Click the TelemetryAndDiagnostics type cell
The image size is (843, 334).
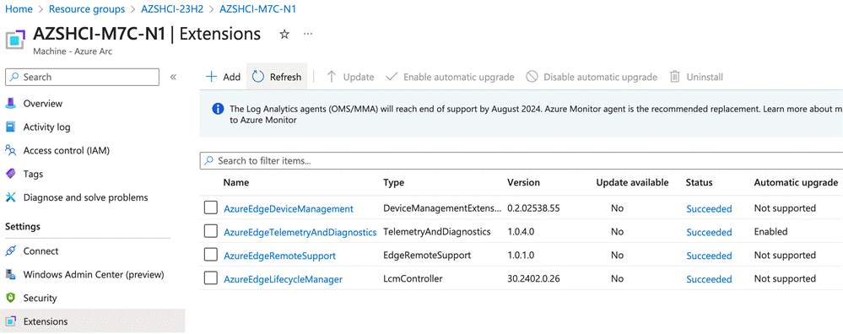pos(437,231)
